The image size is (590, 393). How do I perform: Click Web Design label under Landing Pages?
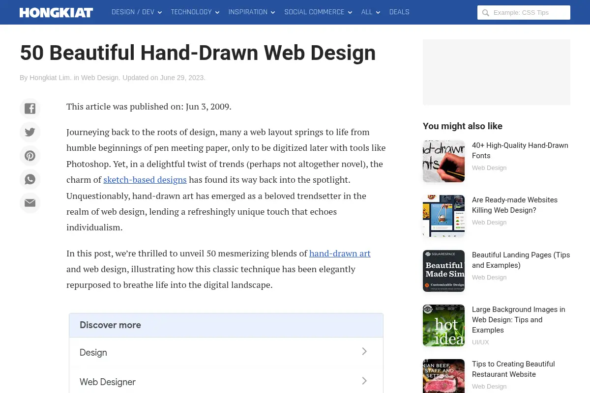pos(489,278)
